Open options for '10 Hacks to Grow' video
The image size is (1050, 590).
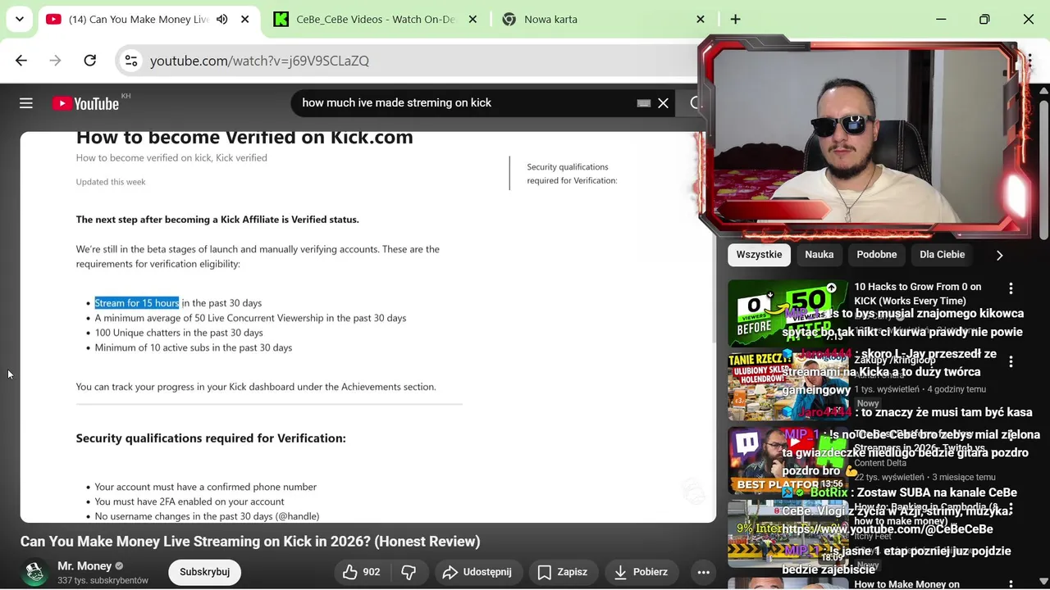[x=1011, y=288]
